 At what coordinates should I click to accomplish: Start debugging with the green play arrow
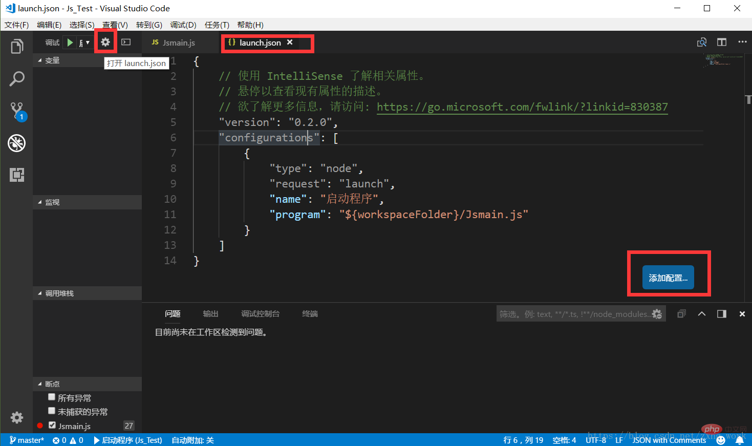(x=69, y=42)
